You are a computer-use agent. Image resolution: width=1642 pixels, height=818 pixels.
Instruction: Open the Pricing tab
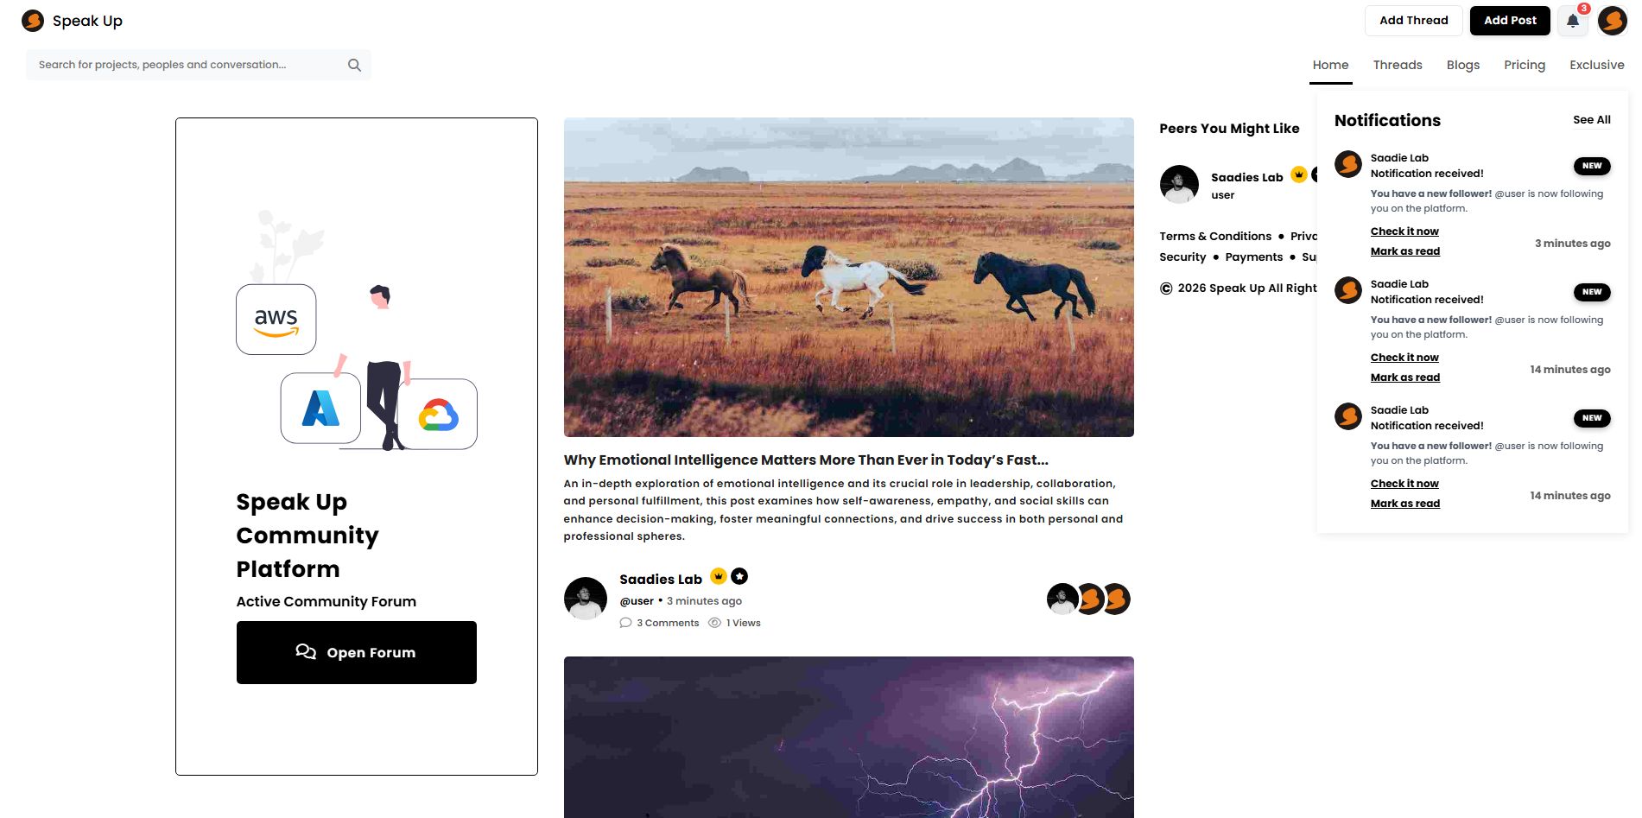pyautogui.click(x=1525, y=65)
